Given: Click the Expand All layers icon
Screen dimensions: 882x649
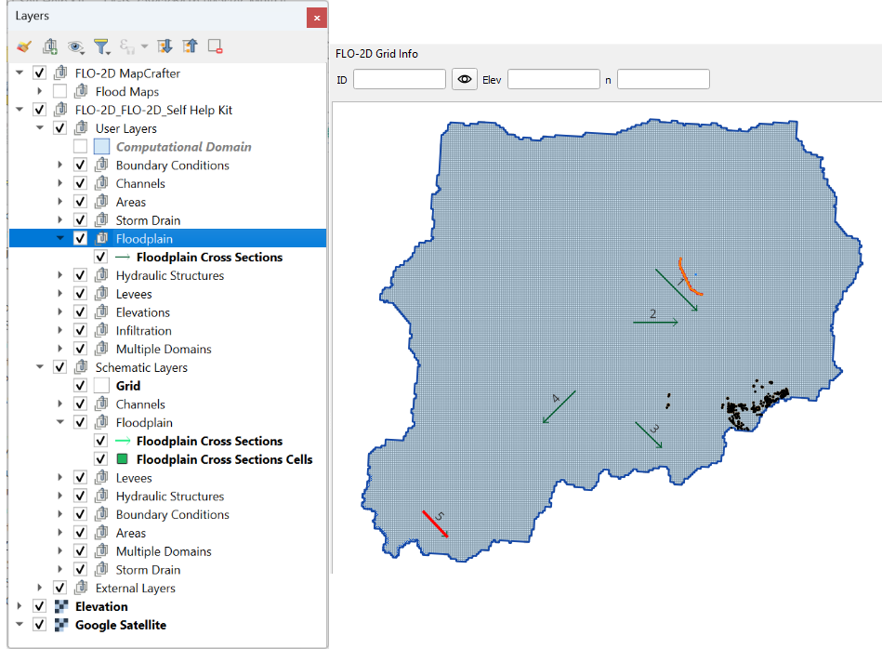Looking at the screenshot, I should click(165, 46).
